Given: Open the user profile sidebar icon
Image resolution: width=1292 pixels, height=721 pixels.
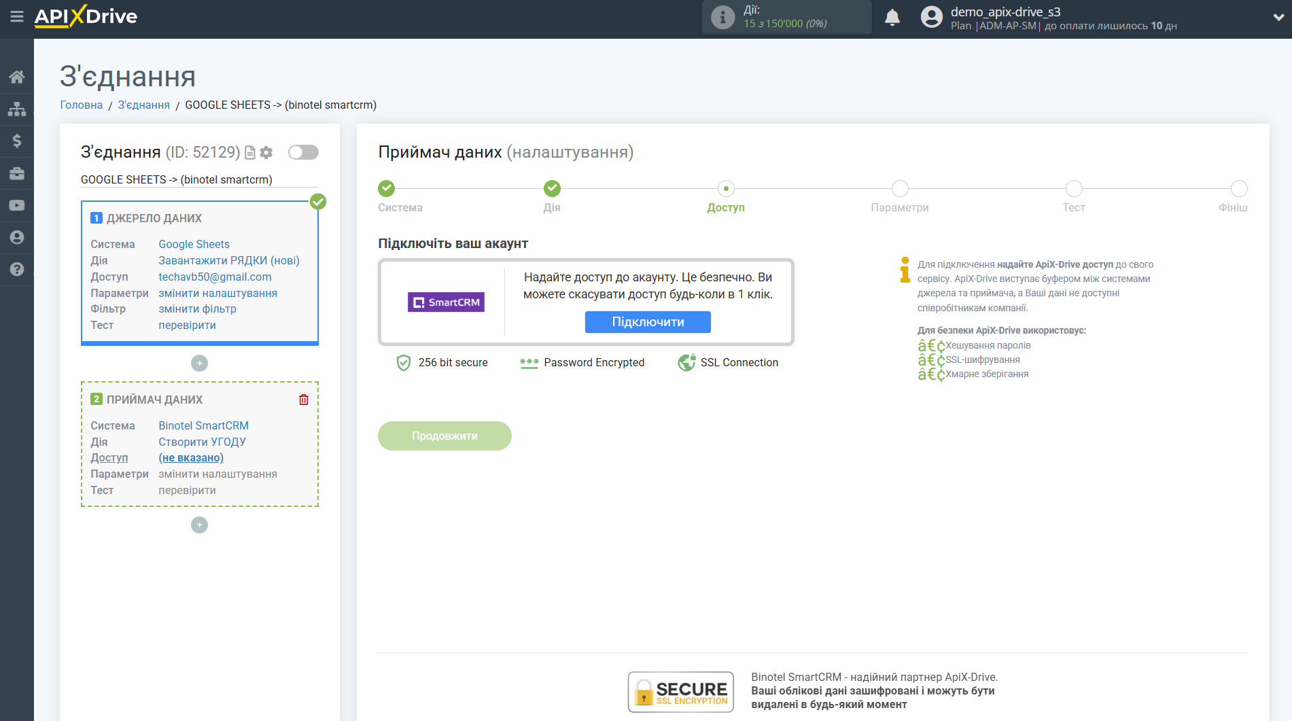Looking at the screenshot, I should [17, 237].
